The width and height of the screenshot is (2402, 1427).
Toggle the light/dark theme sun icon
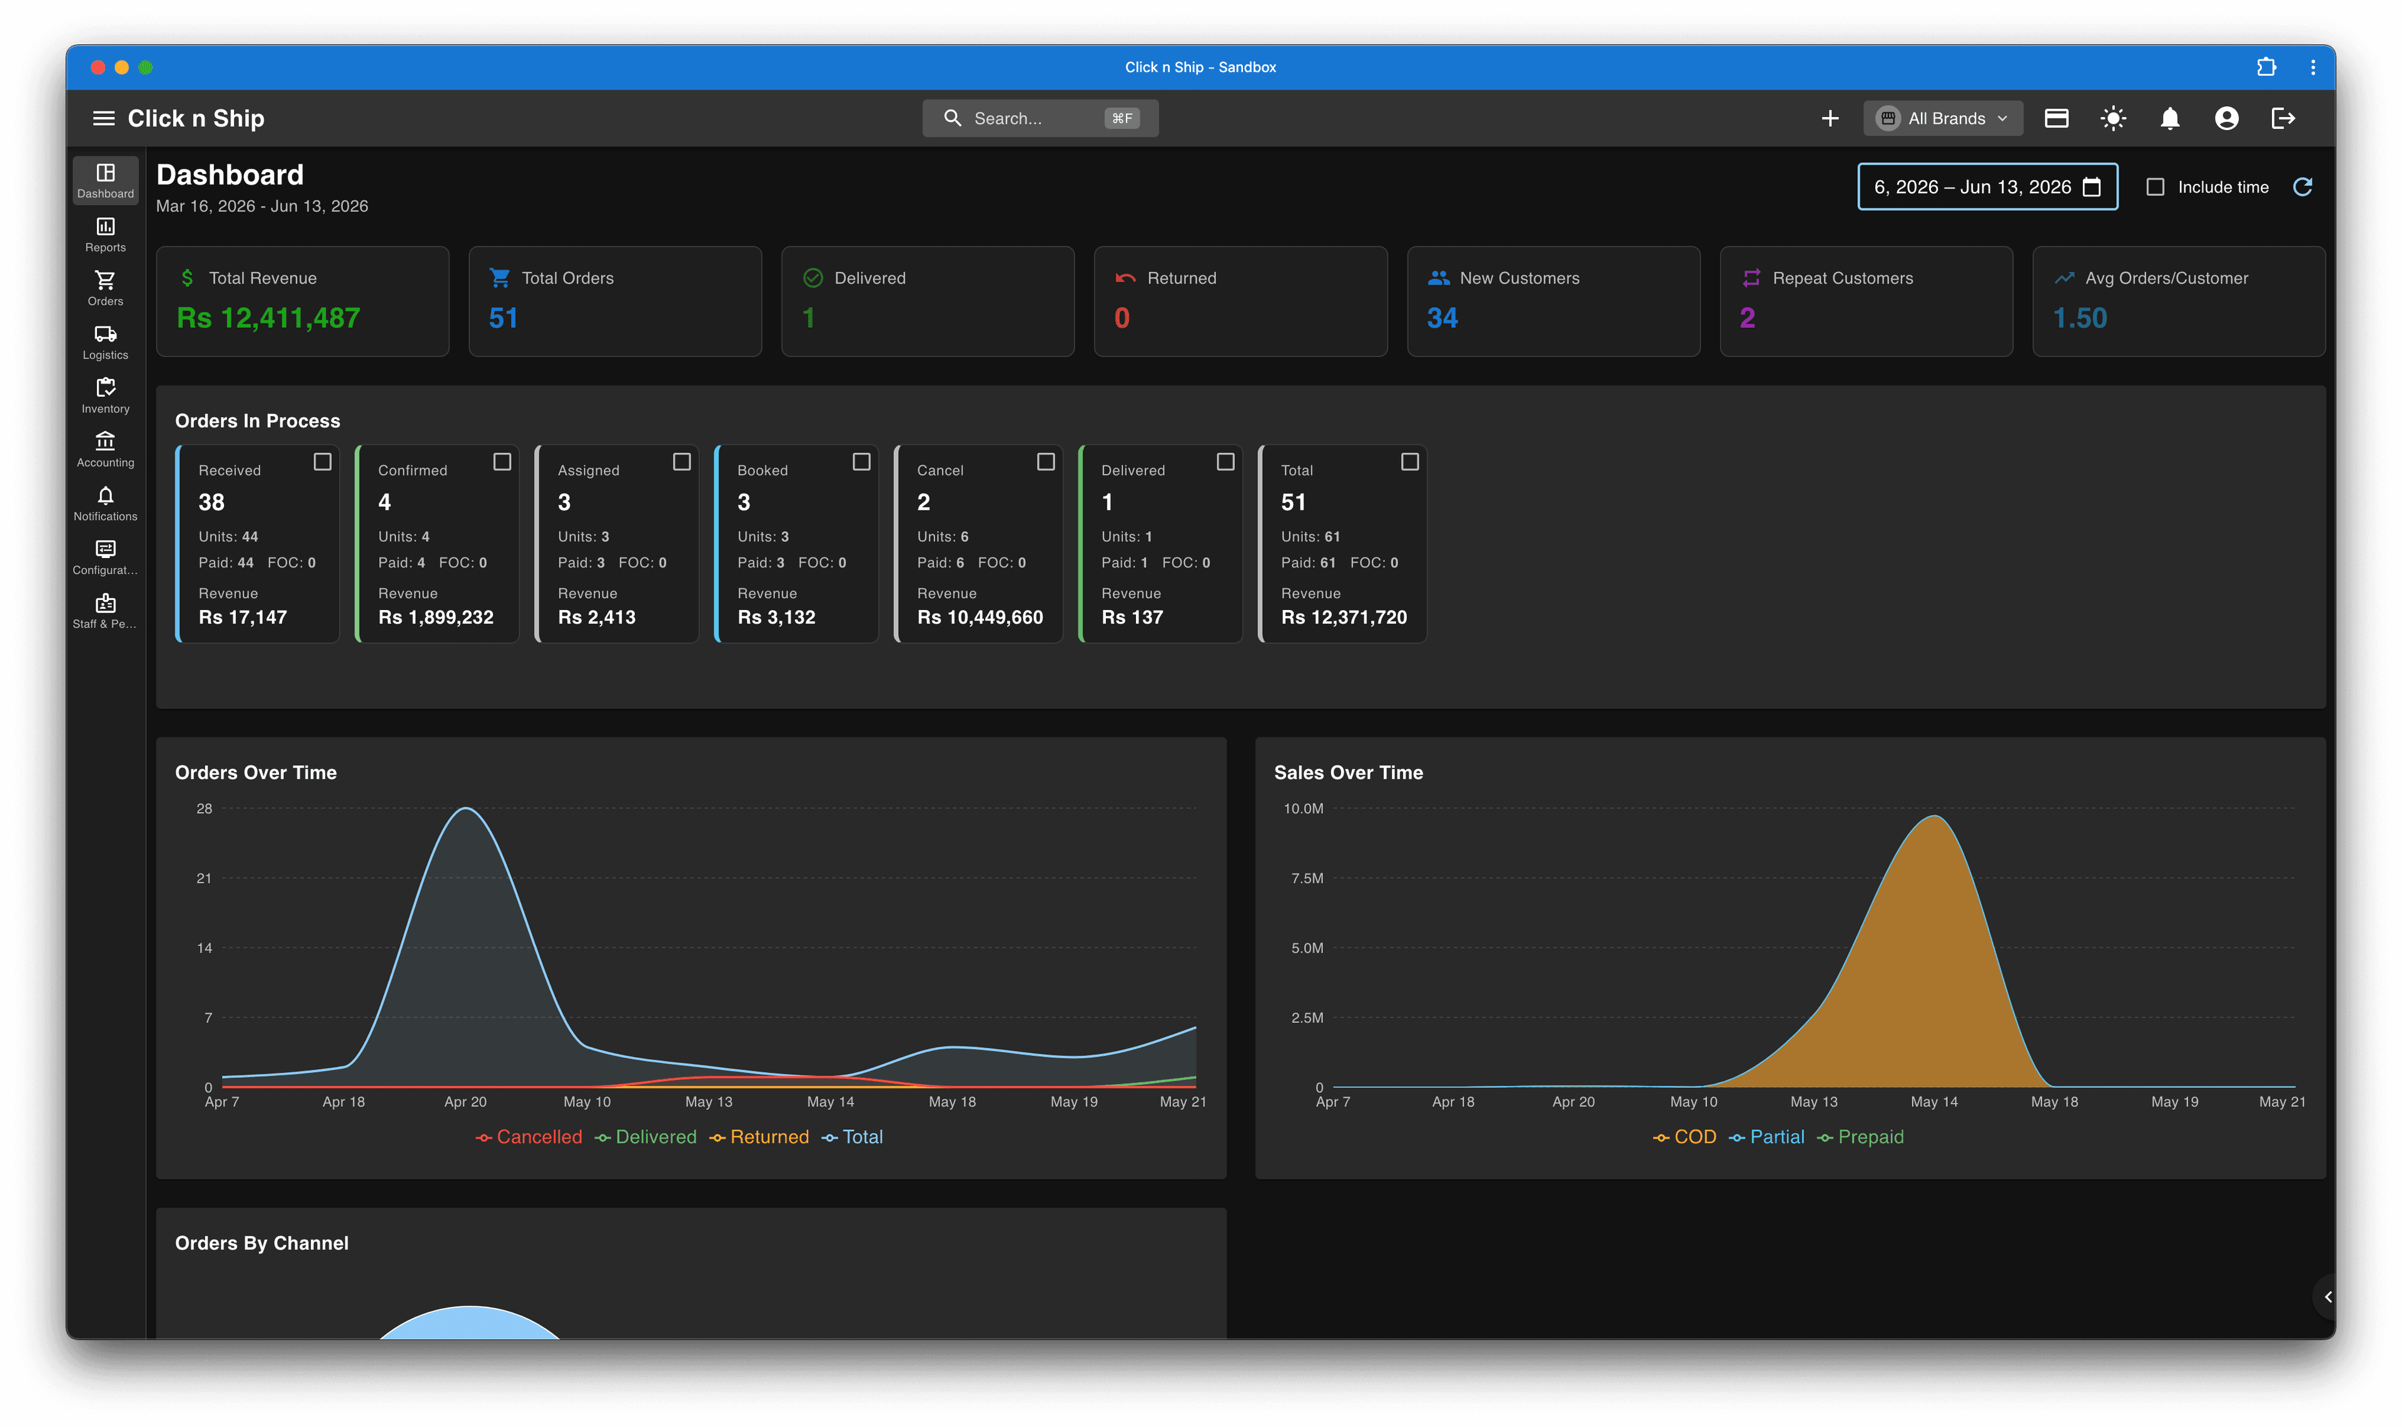pos(2112,118)
